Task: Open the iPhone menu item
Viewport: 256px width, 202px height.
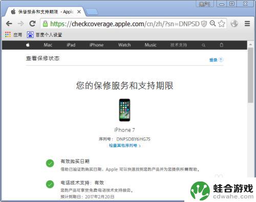Action: point(97,45)
